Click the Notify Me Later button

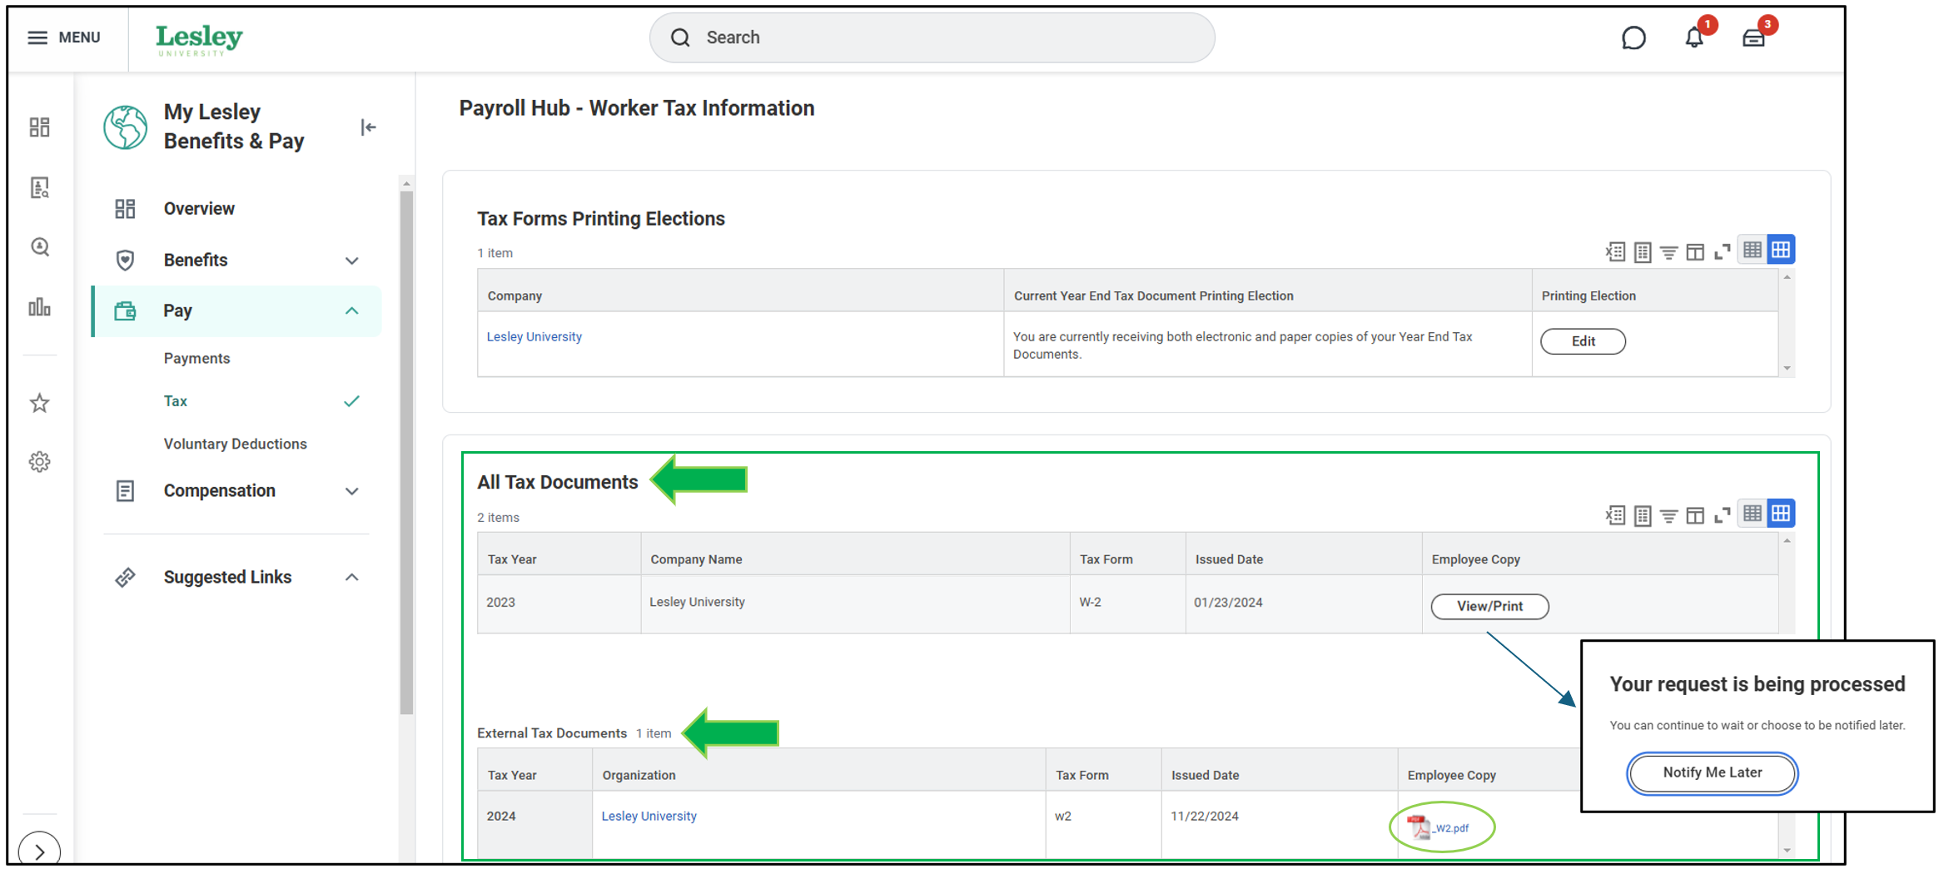point(1712,772)
